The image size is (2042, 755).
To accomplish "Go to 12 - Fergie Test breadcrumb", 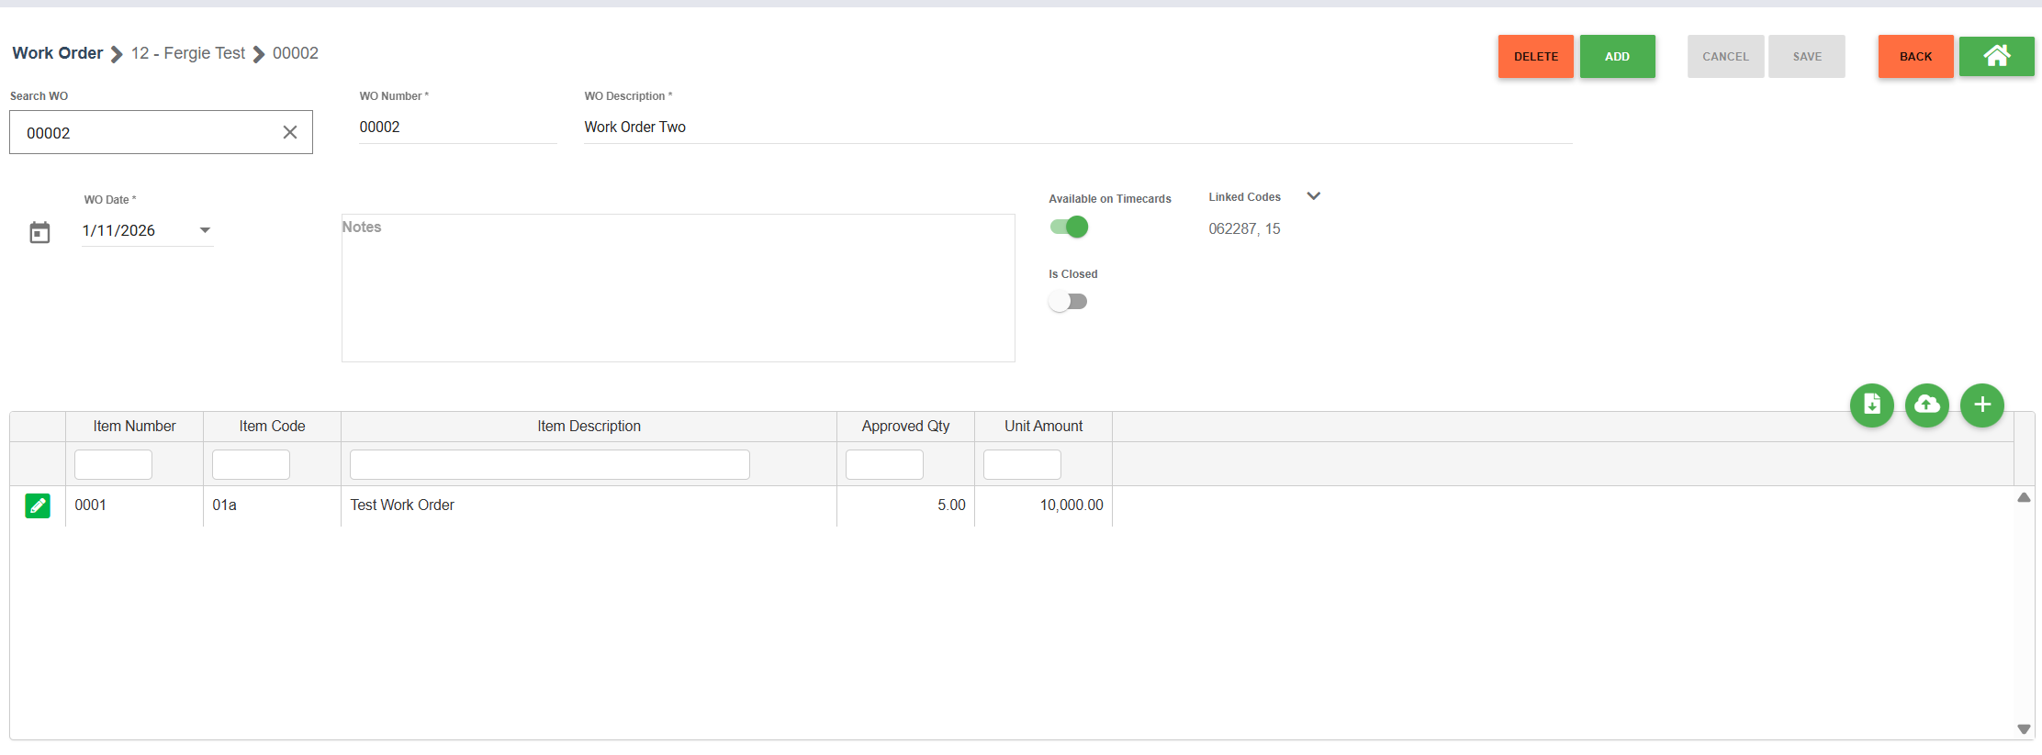I will [188, 53].
